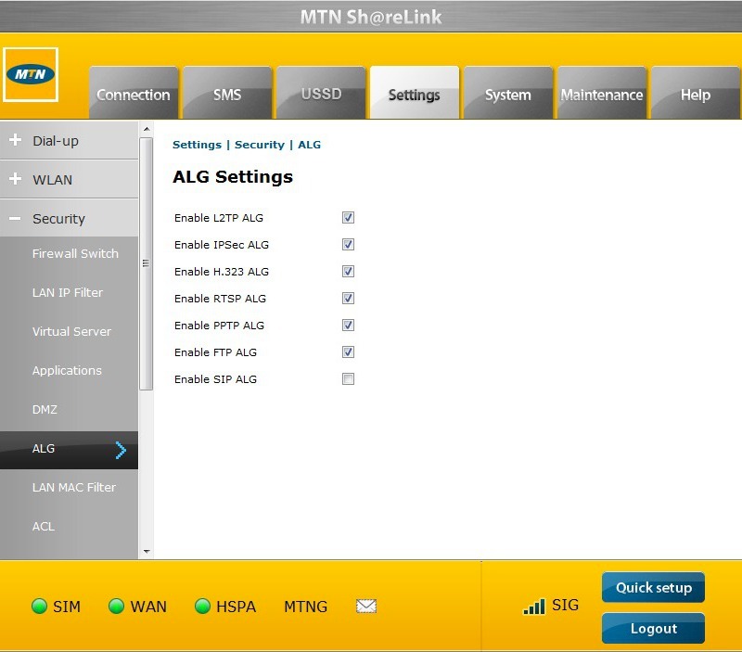
Task: Click the green SIM status indicator
Action: click(37, 607)
